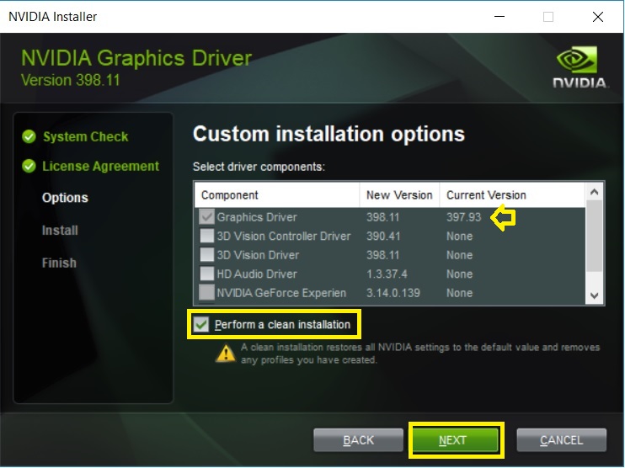This screenshot has width=625, height=468.
Task: Click the yellow warning triangle icon
Action: pos(226,353)
